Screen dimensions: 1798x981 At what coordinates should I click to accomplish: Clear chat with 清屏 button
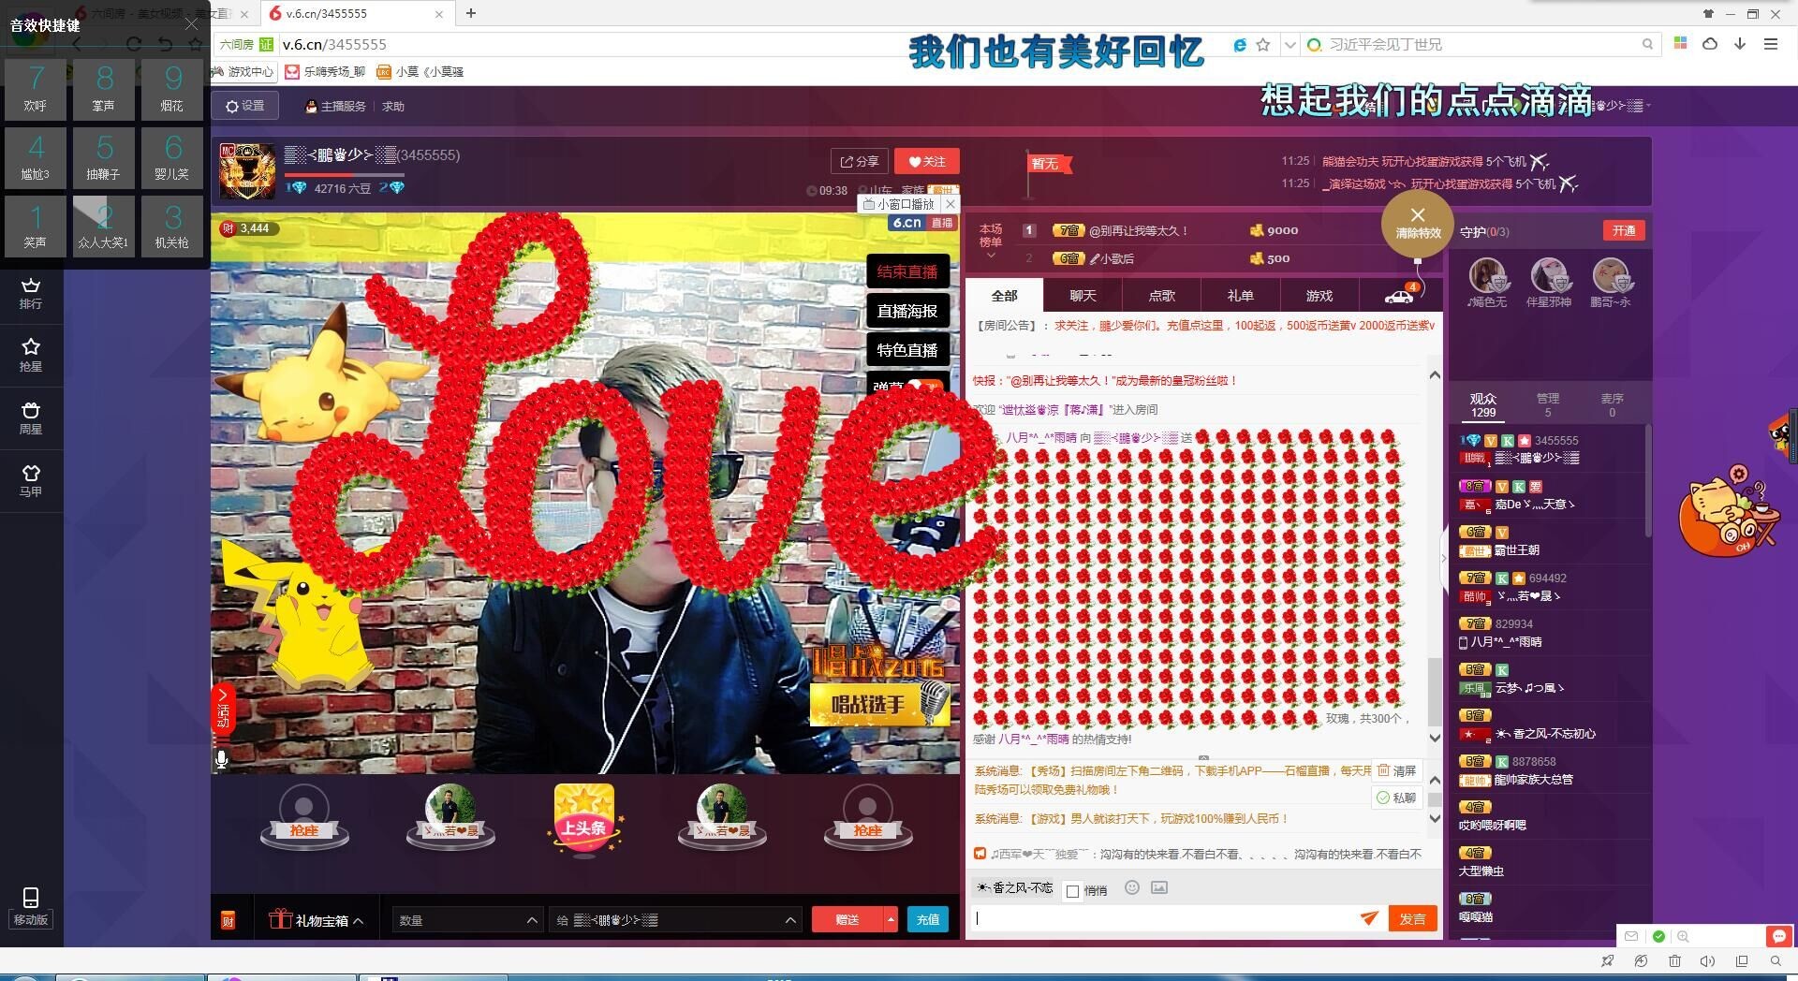pos(1396,770)
